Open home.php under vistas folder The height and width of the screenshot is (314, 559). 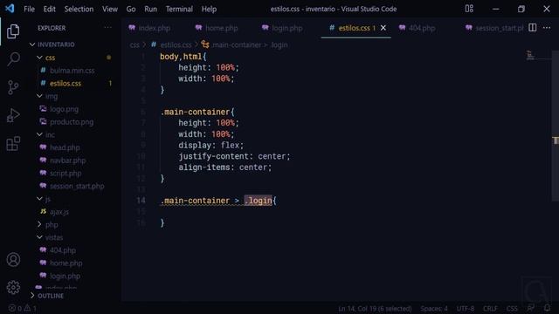pyautogui.click(x=66, y=263)
